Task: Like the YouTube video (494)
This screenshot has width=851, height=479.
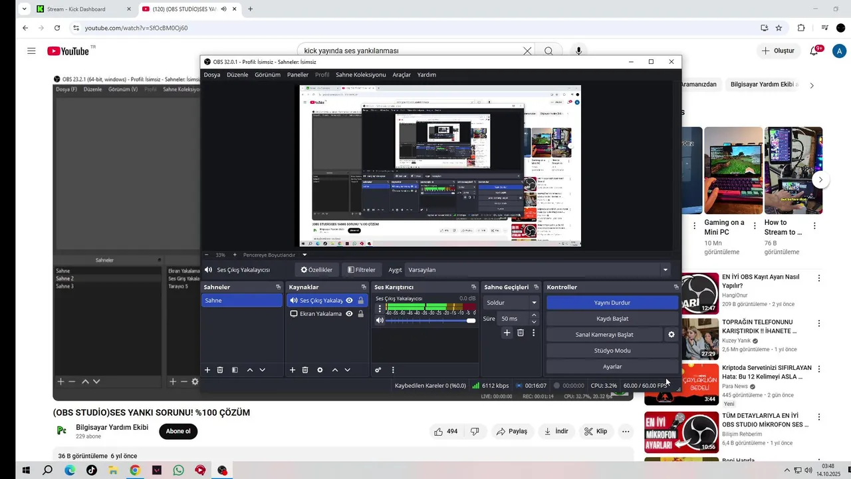Action: pos(445,431)
